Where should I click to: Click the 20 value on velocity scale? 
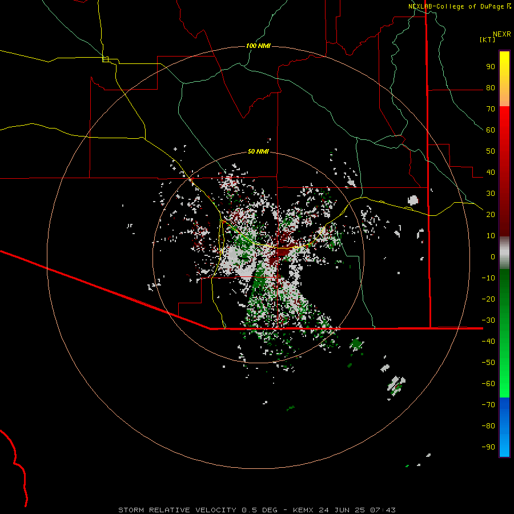tap(491, 215)
